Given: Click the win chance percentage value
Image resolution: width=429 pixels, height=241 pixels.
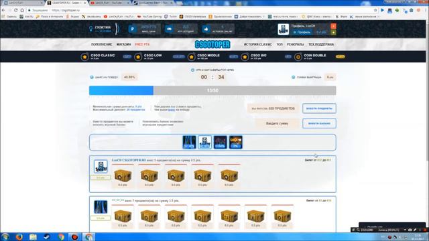Looking at the screenshot, I should [129, 78].
